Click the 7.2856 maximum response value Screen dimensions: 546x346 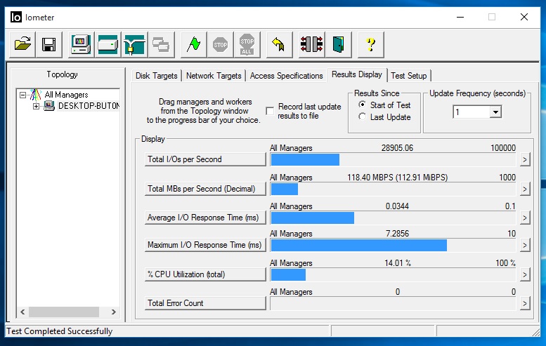[397, 234]
